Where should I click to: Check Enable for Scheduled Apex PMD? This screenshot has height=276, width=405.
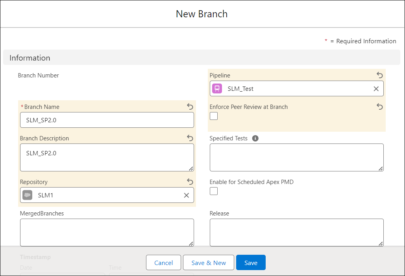pyautogui.click(x=213, y=191)
